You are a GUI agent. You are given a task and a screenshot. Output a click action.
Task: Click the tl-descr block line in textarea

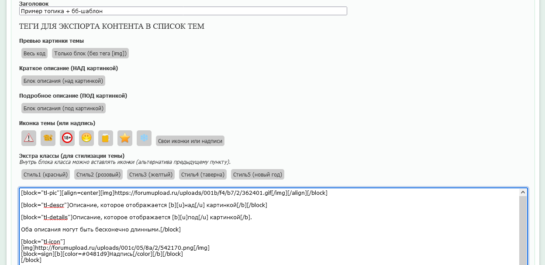(144, 205)
